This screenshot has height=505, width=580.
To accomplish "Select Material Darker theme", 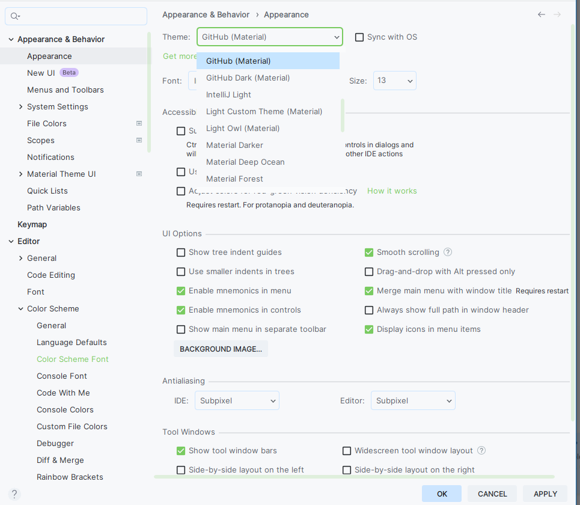I will (x=268, y=145).
